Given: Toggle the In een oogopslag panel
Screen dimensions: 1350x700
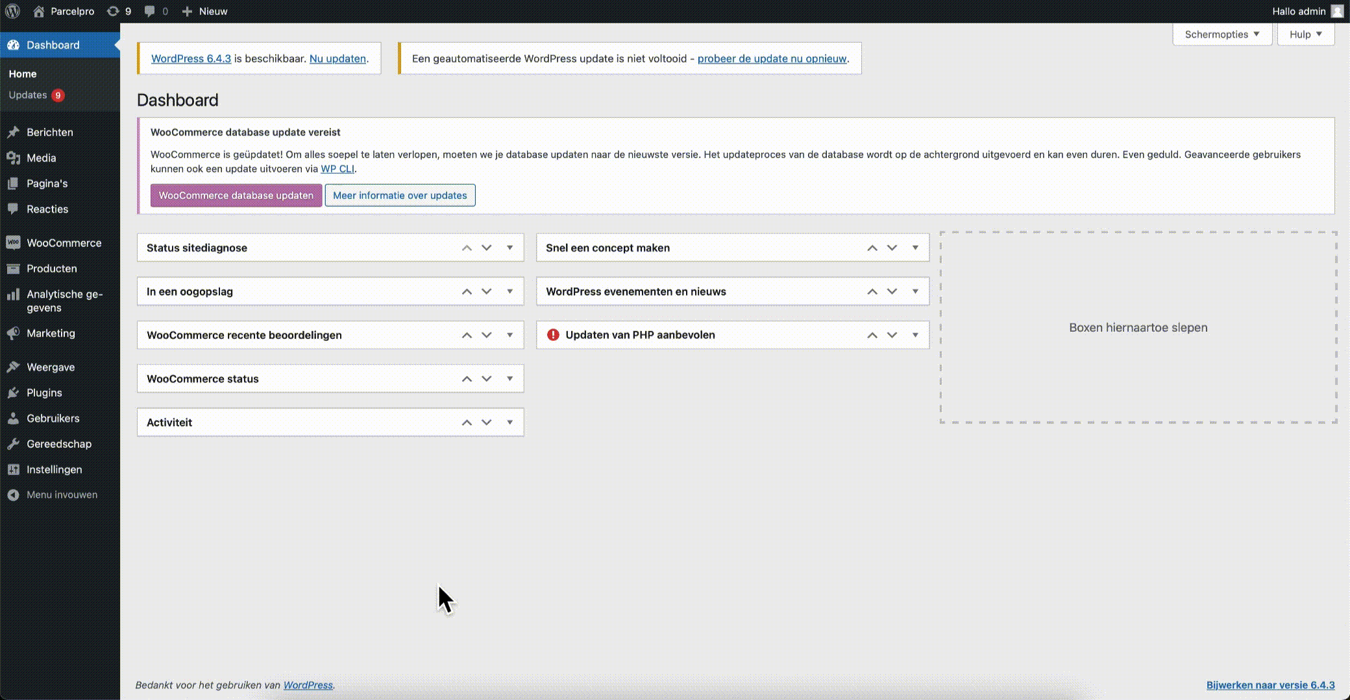Looking at the screenshot, I should 509,292.
